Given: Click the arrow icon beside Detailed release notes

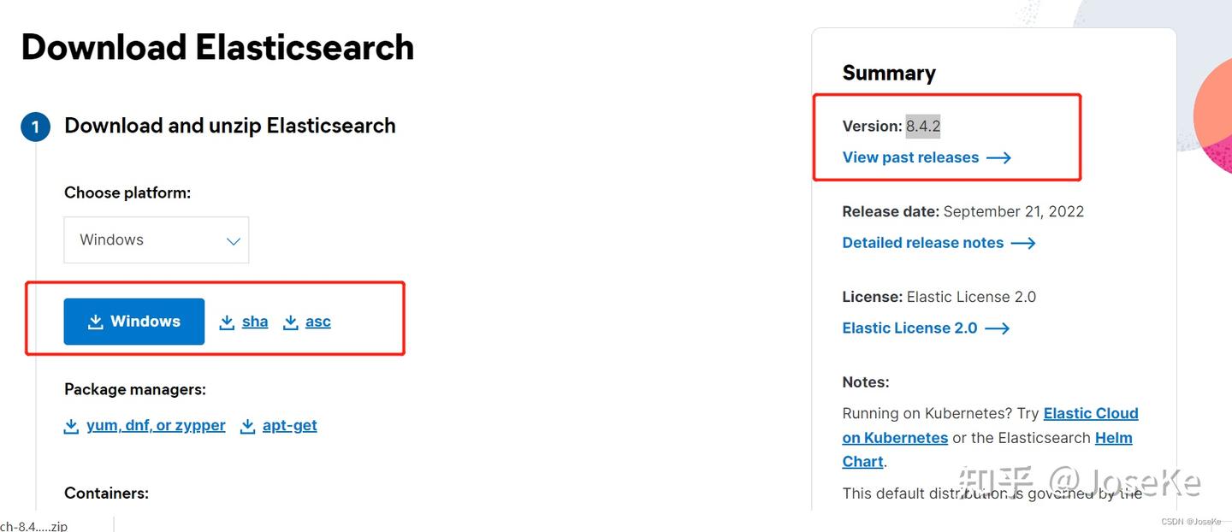Looking at the screenshot, I should tap(1023, 243).
